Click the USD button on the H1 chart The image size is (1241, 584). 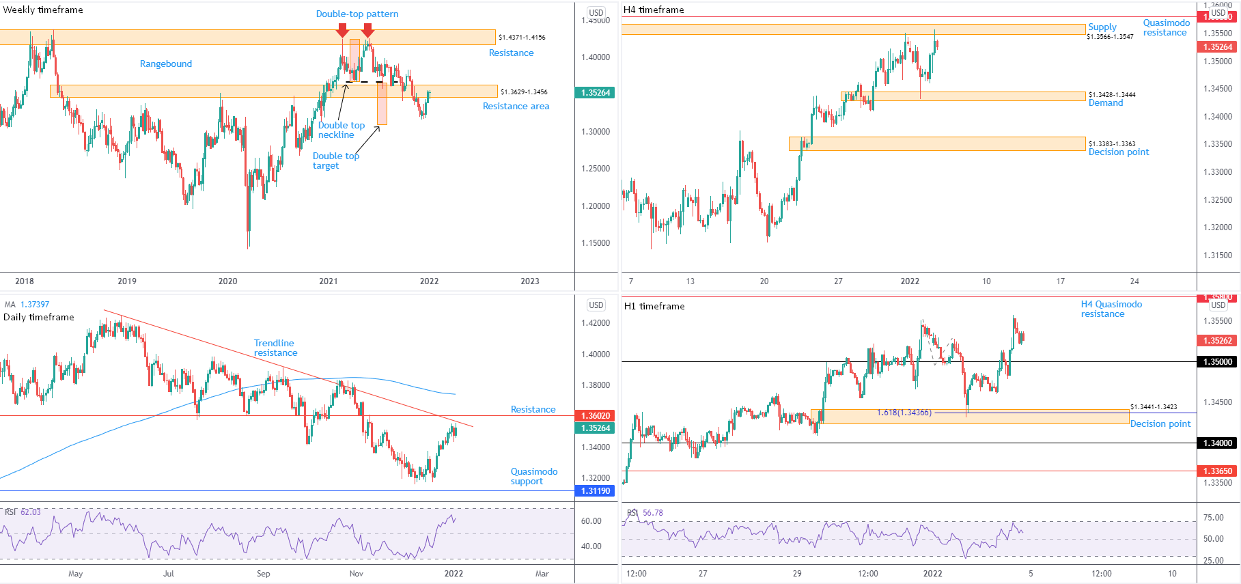[x=1218, y=305]
